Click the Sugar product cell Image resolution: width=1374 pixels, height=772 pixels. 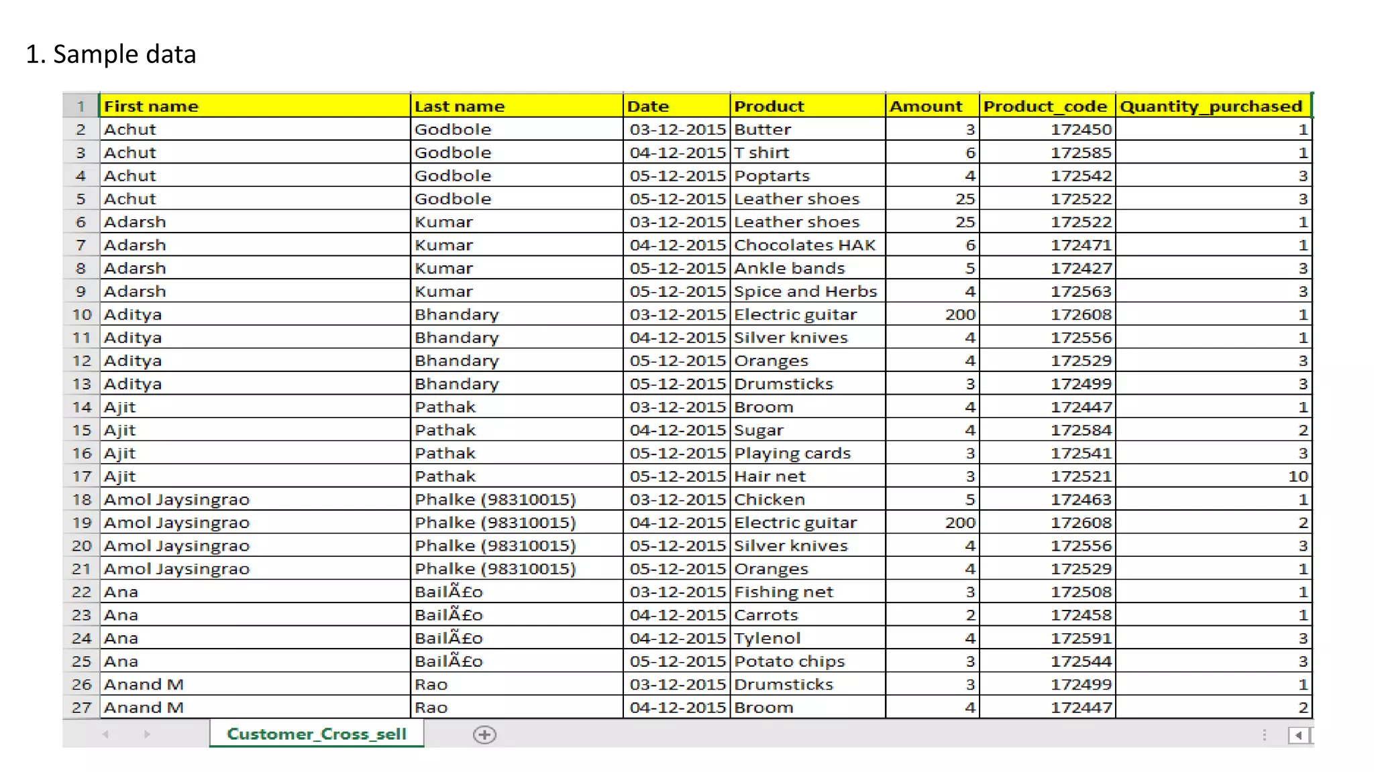pos(808,430)
